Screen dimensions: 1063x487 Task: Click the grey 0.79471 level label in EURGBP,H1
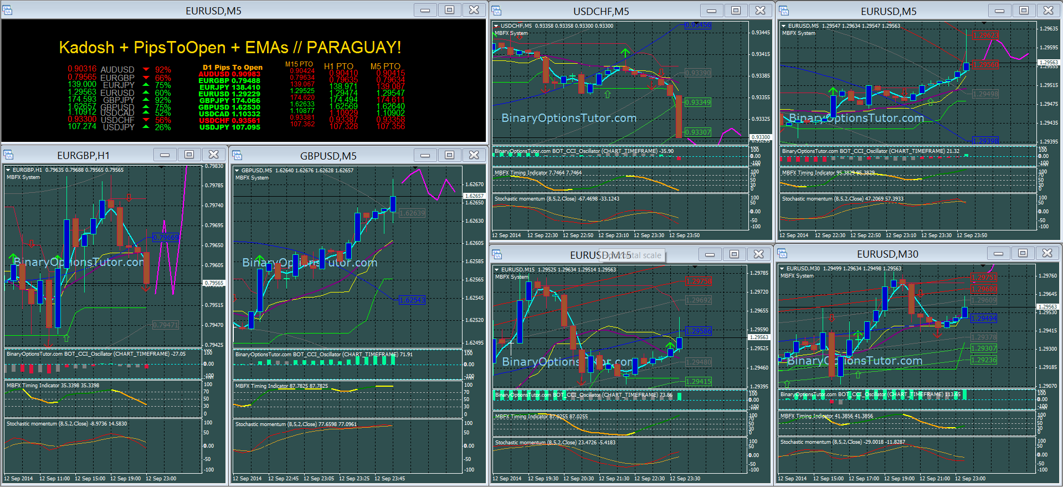click(x=166, y=325)
